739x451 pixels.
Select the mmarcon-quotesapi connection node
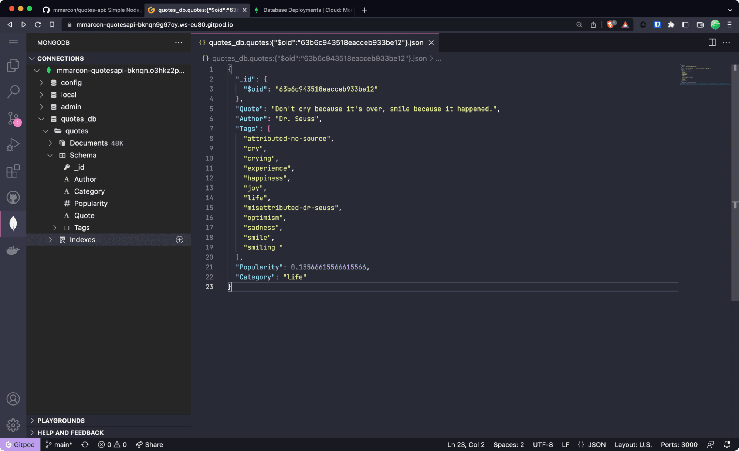[121, 70]
